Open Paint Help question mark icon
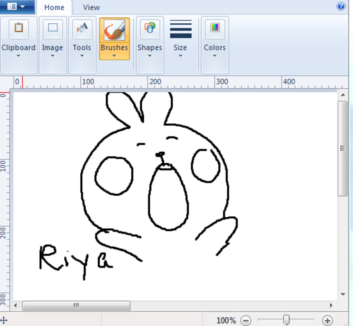The height and width of the screenshot is (326, 353). tap(341, 6)
